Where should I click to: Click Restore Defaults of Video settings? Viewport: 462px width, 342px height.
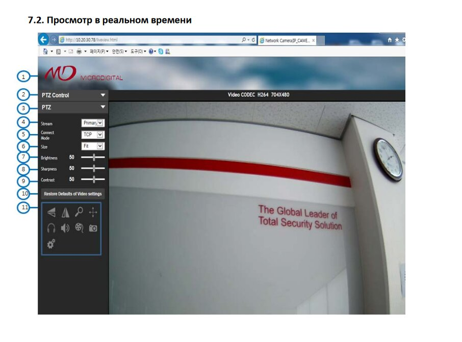click(x=73, y=194)
